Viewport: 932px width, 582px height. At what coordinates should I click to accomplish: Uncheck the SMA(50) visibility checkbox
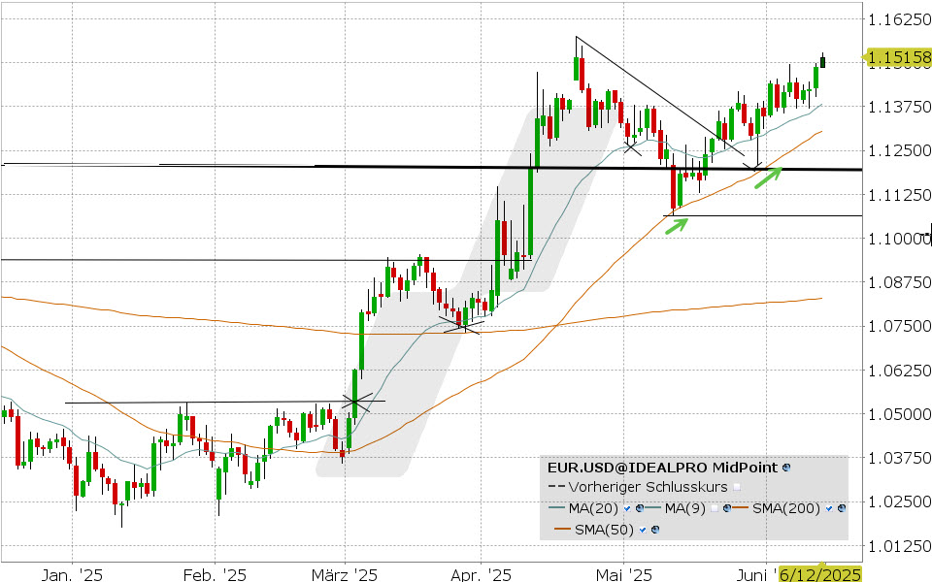pyautogui.click(x=643, y=530)
